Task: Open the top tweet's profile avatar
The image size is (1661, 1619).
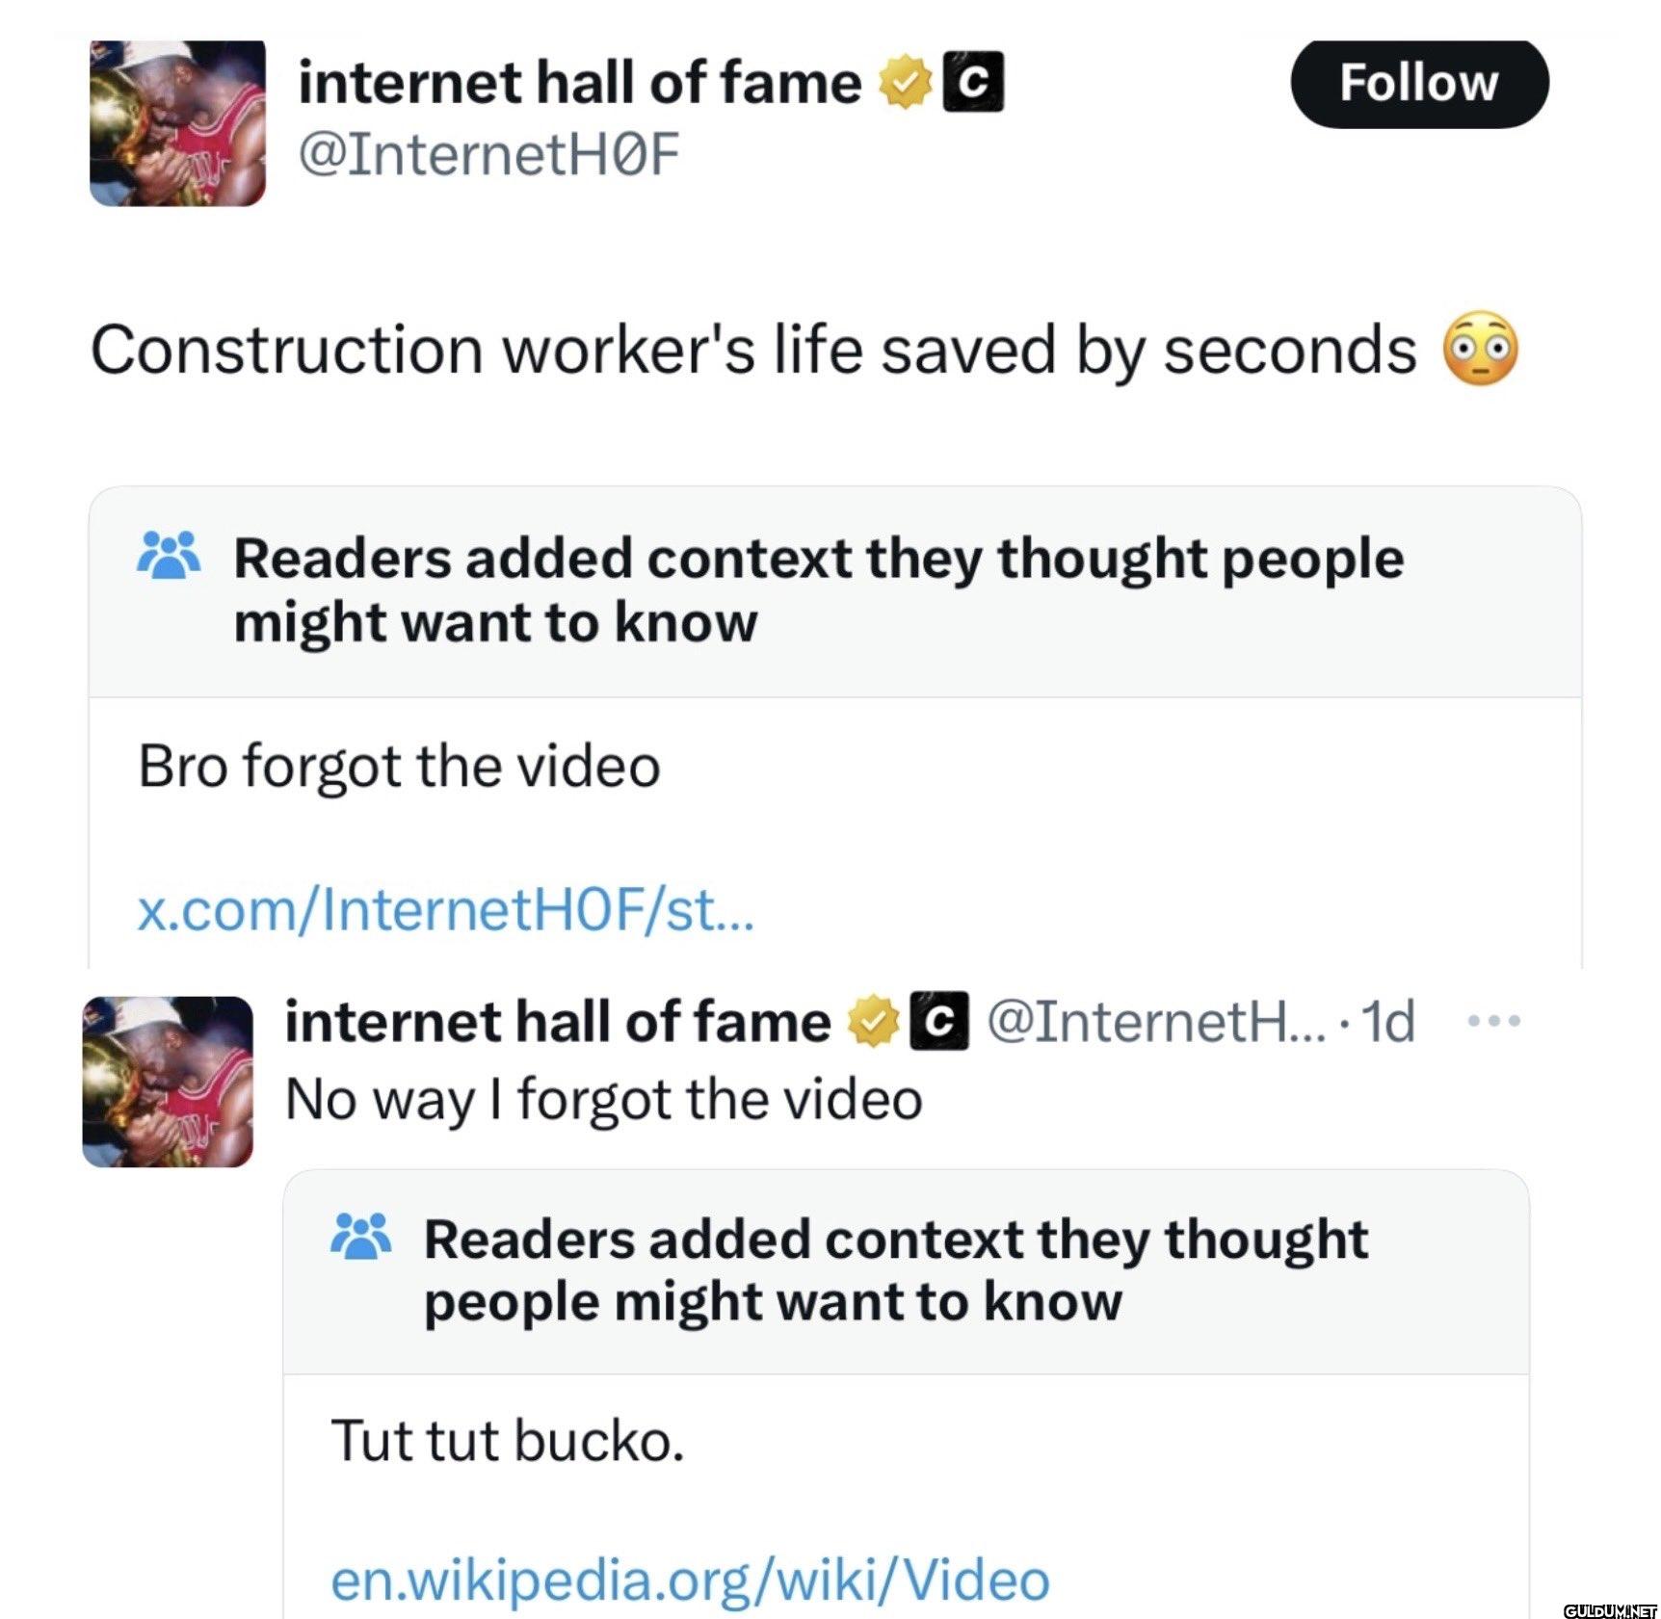Action: click(x=177, y=123)
